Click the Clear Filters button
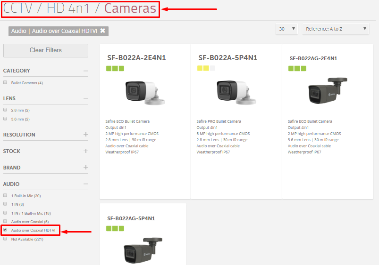Screen dimensions: 379x265 click(x=46, y=50)
